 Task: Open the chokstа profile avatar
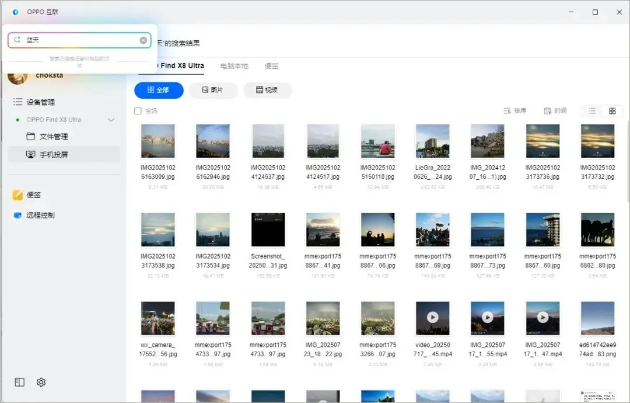[17, 76]
